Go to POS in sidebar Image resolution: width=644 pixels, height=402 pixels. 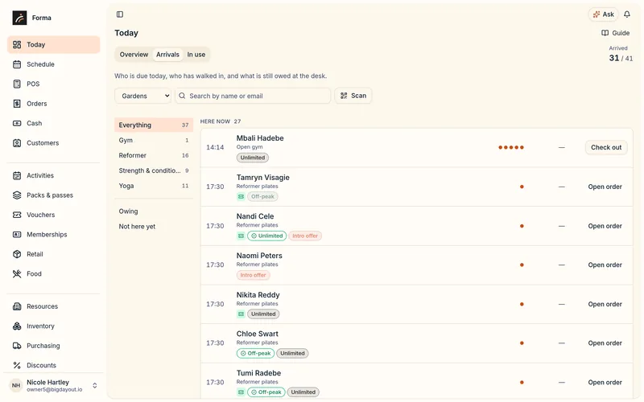point(53,84)
